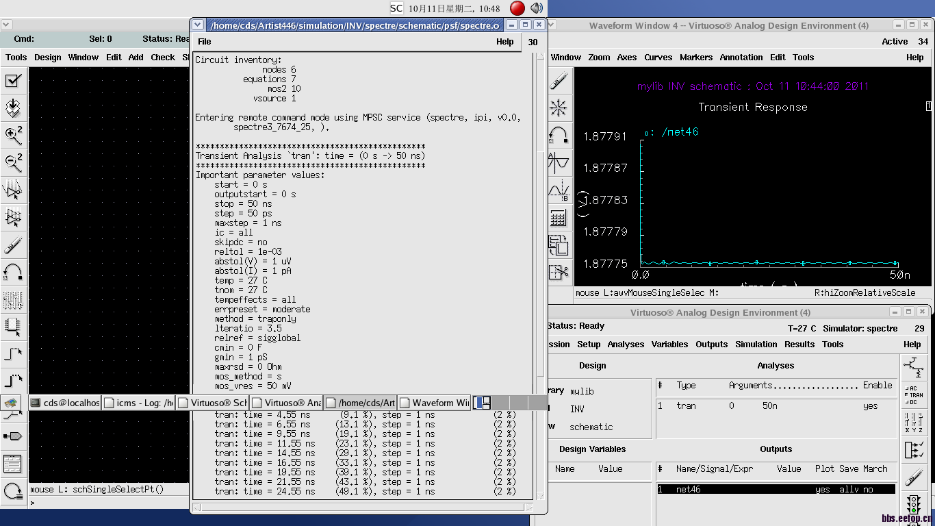Select the Zoom In by 2 tool

[13, 135]
